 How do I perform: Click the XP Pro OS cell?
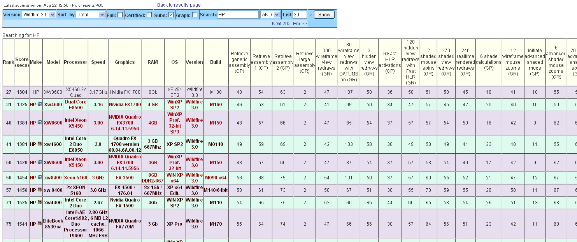coord(175,224)
